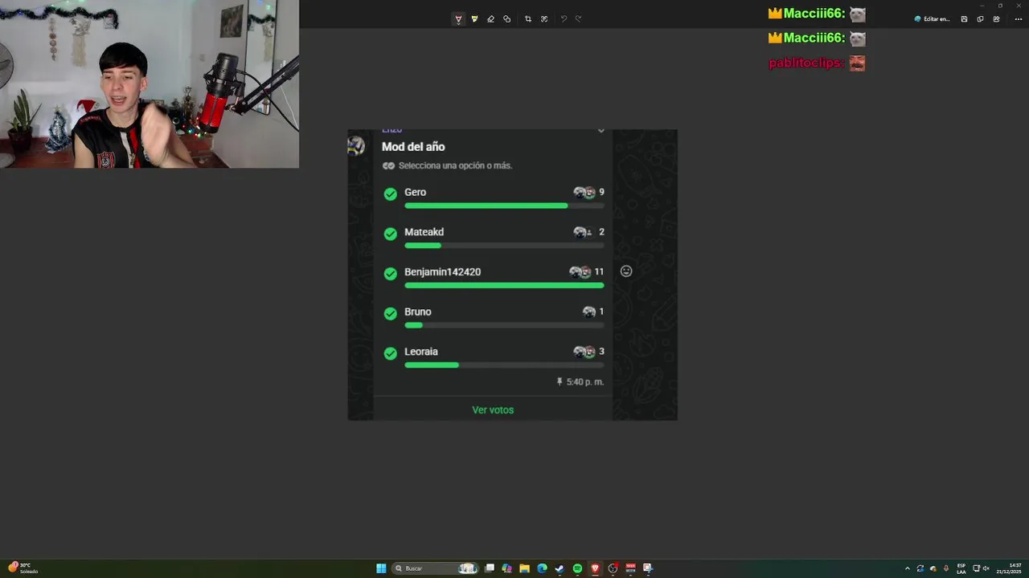Open the Copilot taskbar icon
The image size is (1029, 578).
click(506, 568)
